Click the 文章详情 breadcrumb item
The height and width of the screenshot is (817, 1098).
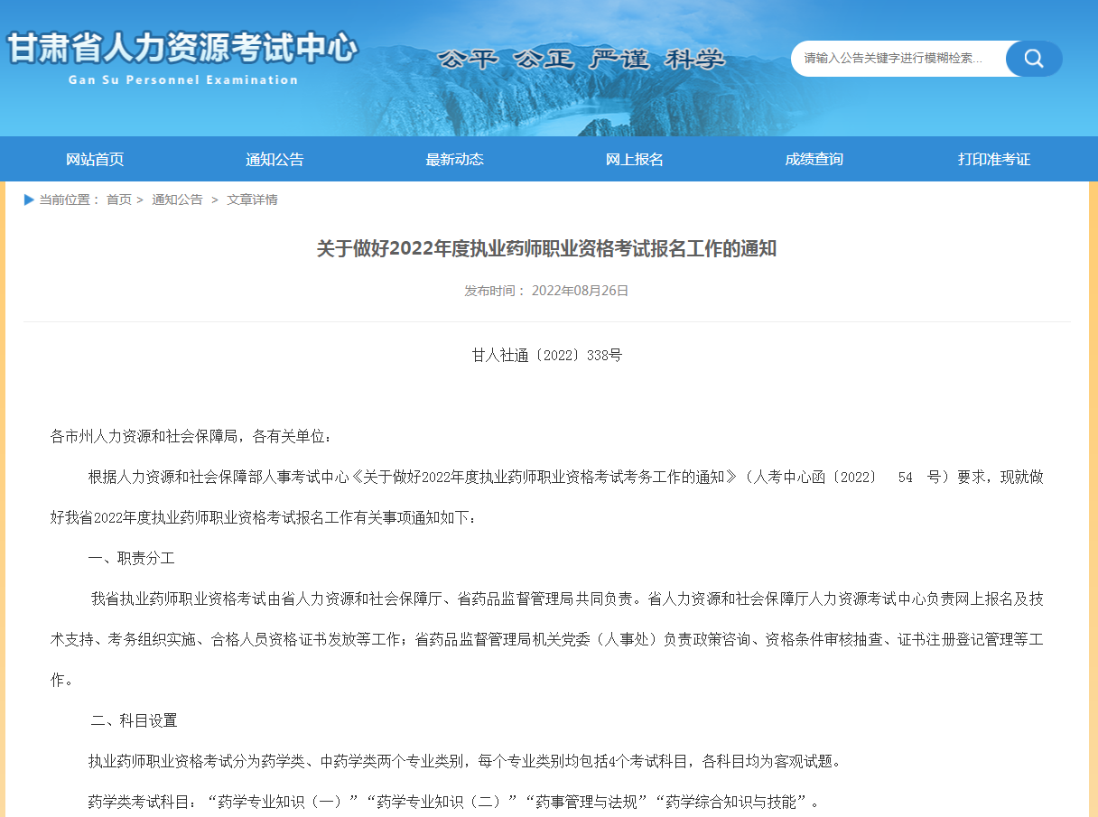[252, 200]
